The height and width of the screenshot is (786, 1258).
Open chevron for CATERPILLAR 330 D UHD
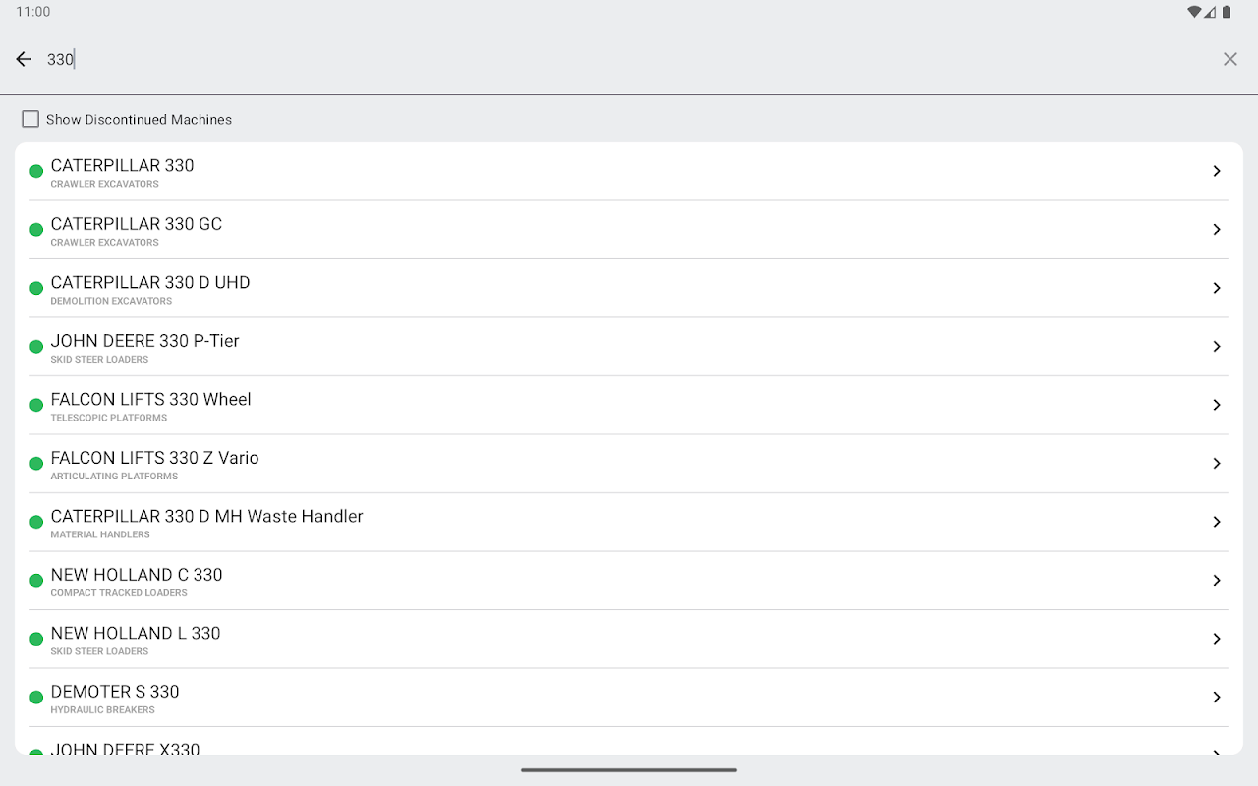[1216, 288]
